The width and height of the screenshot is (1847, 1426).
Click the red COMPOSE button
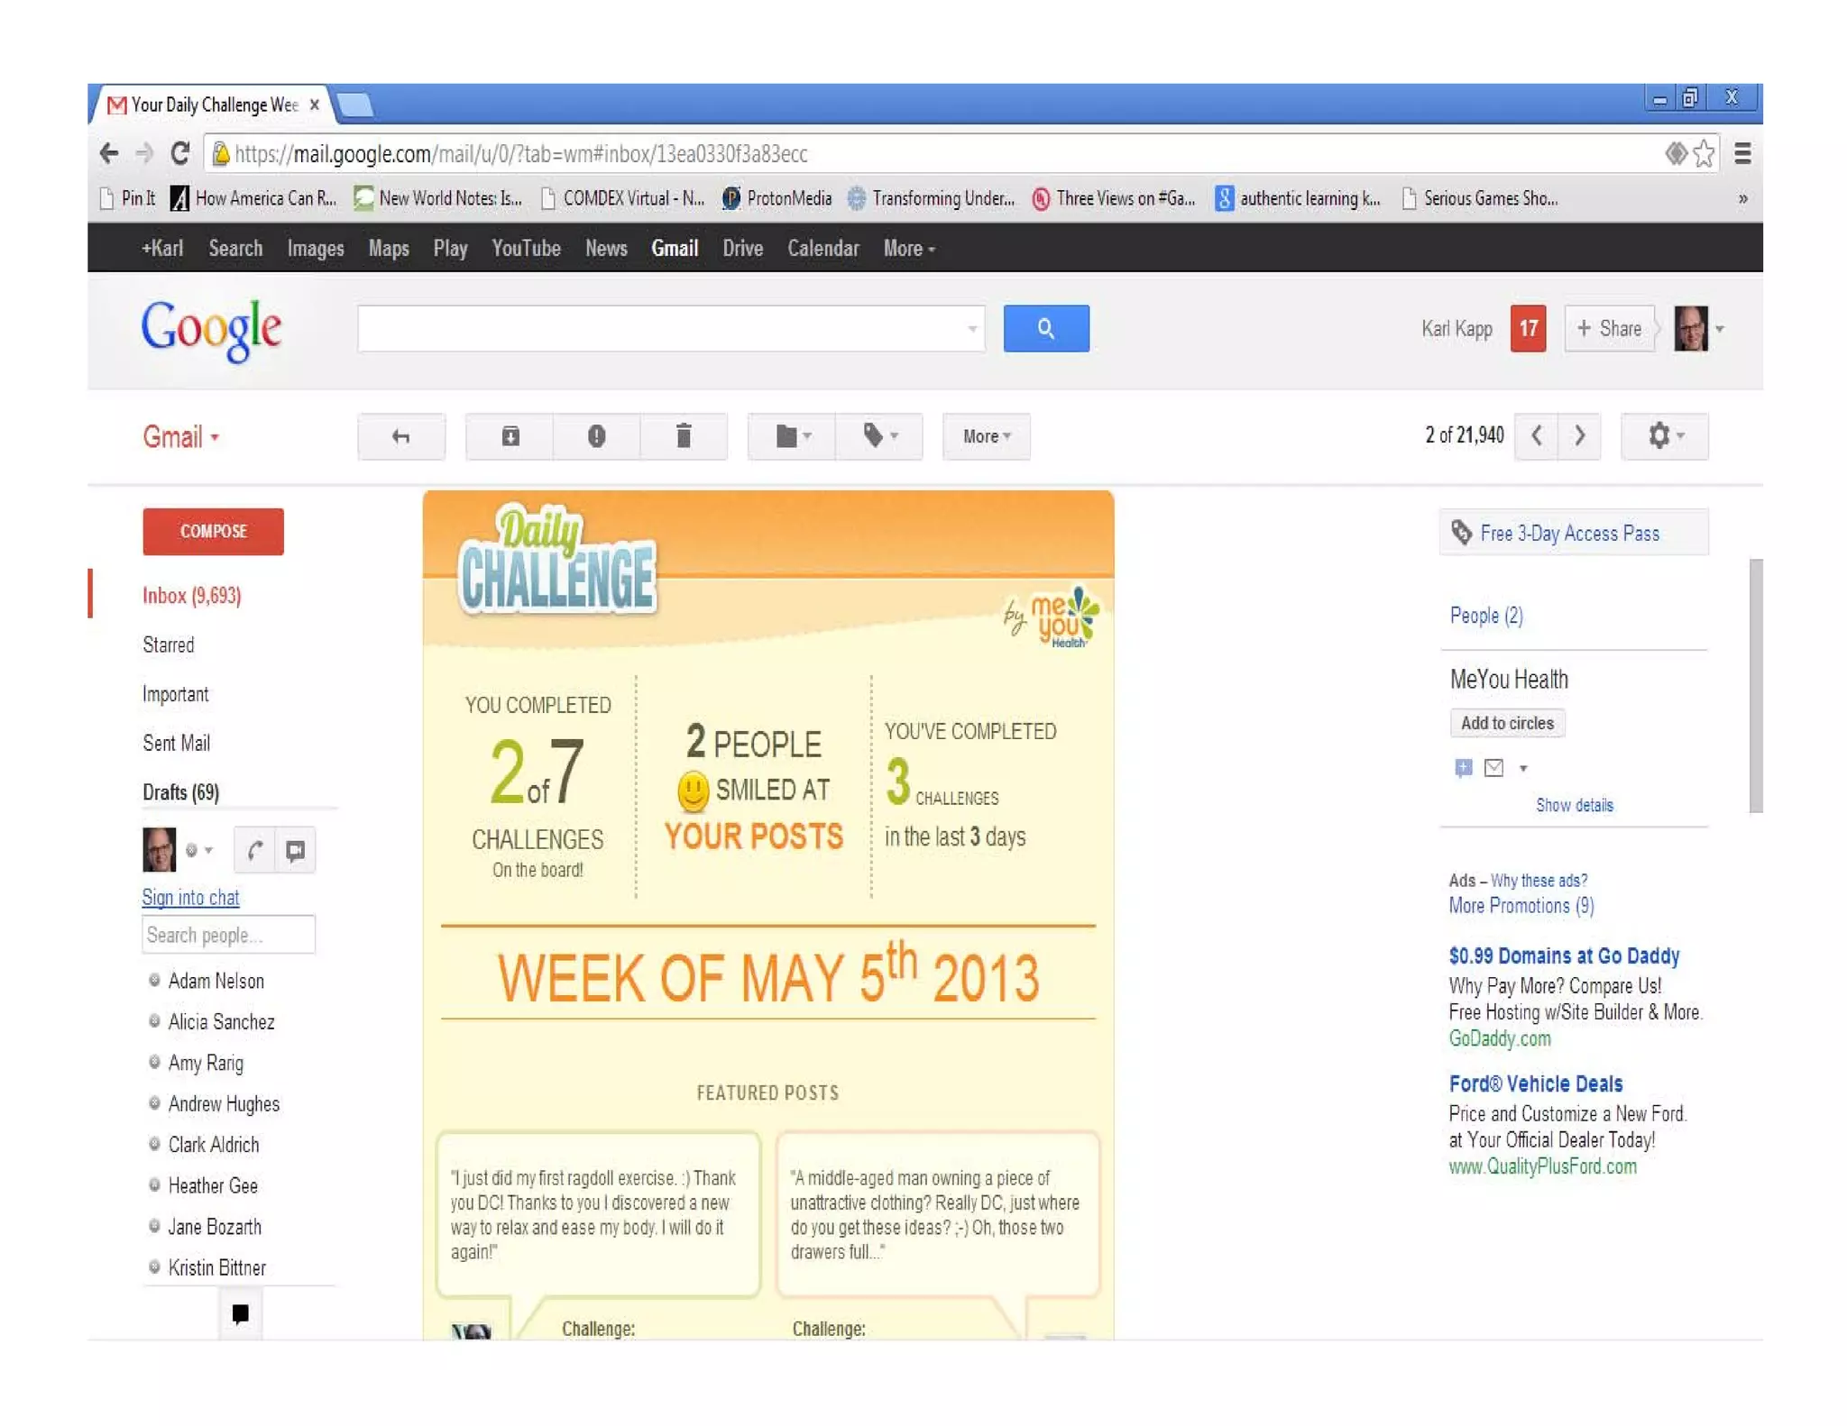pos(213,531)
